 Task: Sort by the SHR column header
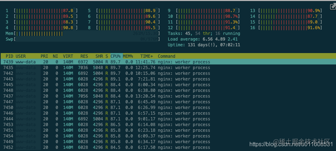99,56
